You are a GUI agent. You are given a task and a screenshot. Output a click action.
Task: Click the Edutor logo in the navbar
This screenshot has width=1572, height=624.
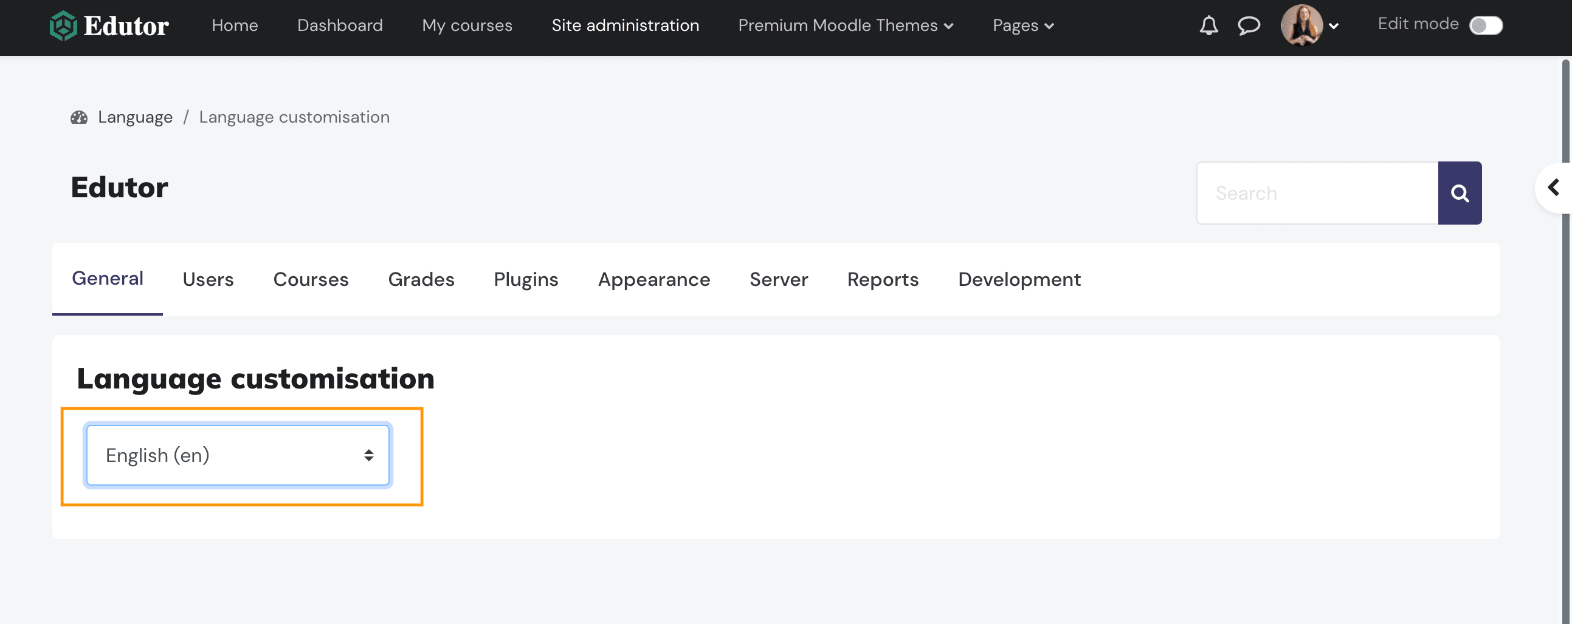click(109, 25)
